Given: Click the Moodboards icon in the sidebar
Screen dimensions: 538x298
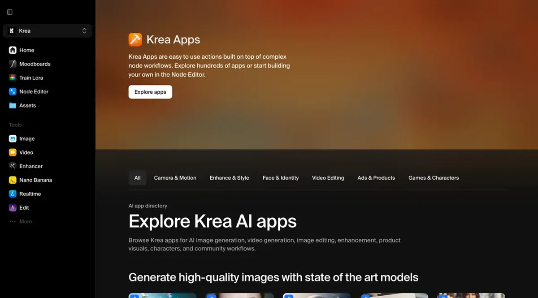Looking at the screenshot, I should (x=13, y=64).
